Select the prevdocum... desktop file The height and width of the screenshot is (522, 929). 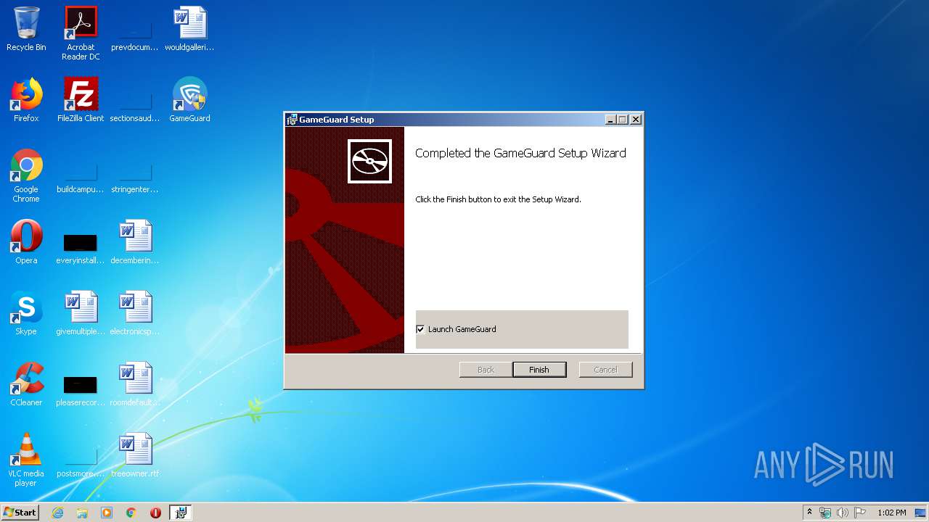click(x=135, y=29)
